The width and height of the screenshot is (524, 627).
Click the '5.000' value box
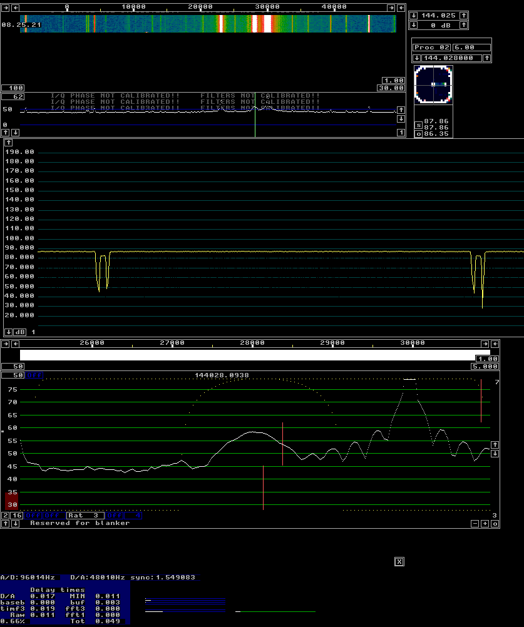[x=485, y=366]
